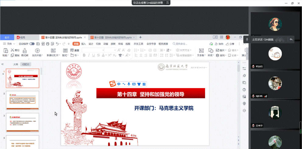Image resolution: width=302 pixels, height=149 pixels.
Task: Click the Clear Formatting eraser icon
Action: click(x=129, y=50)
